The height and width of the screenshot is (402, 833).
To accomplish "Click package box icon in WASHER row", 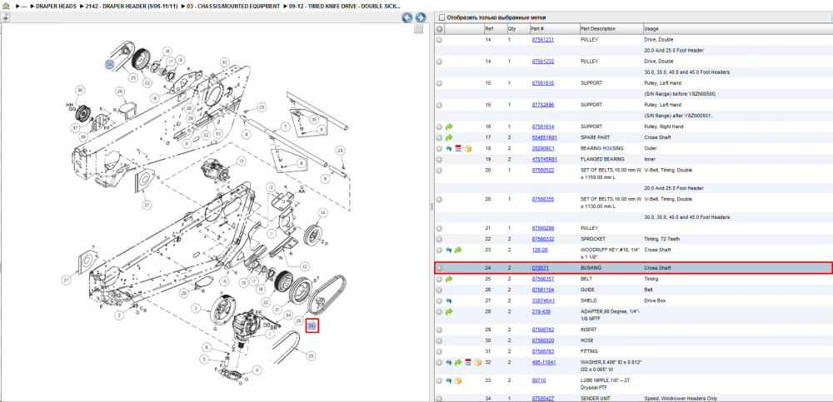I will pyautogui.click(x=477, y=363).
